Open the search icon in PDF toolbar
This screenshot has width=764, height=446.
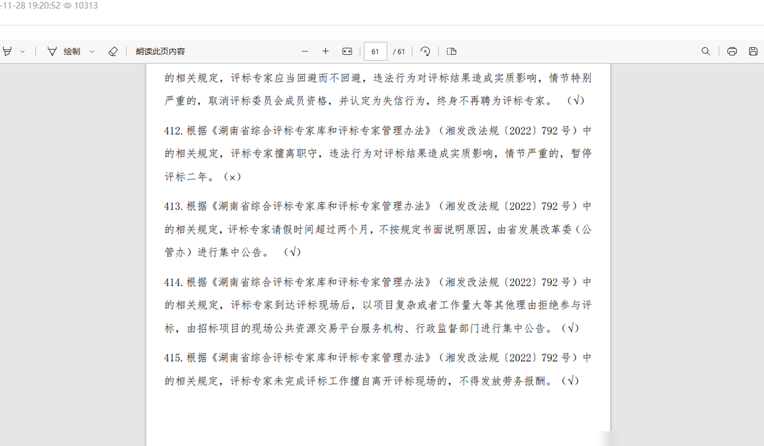(x=706, y=51)
